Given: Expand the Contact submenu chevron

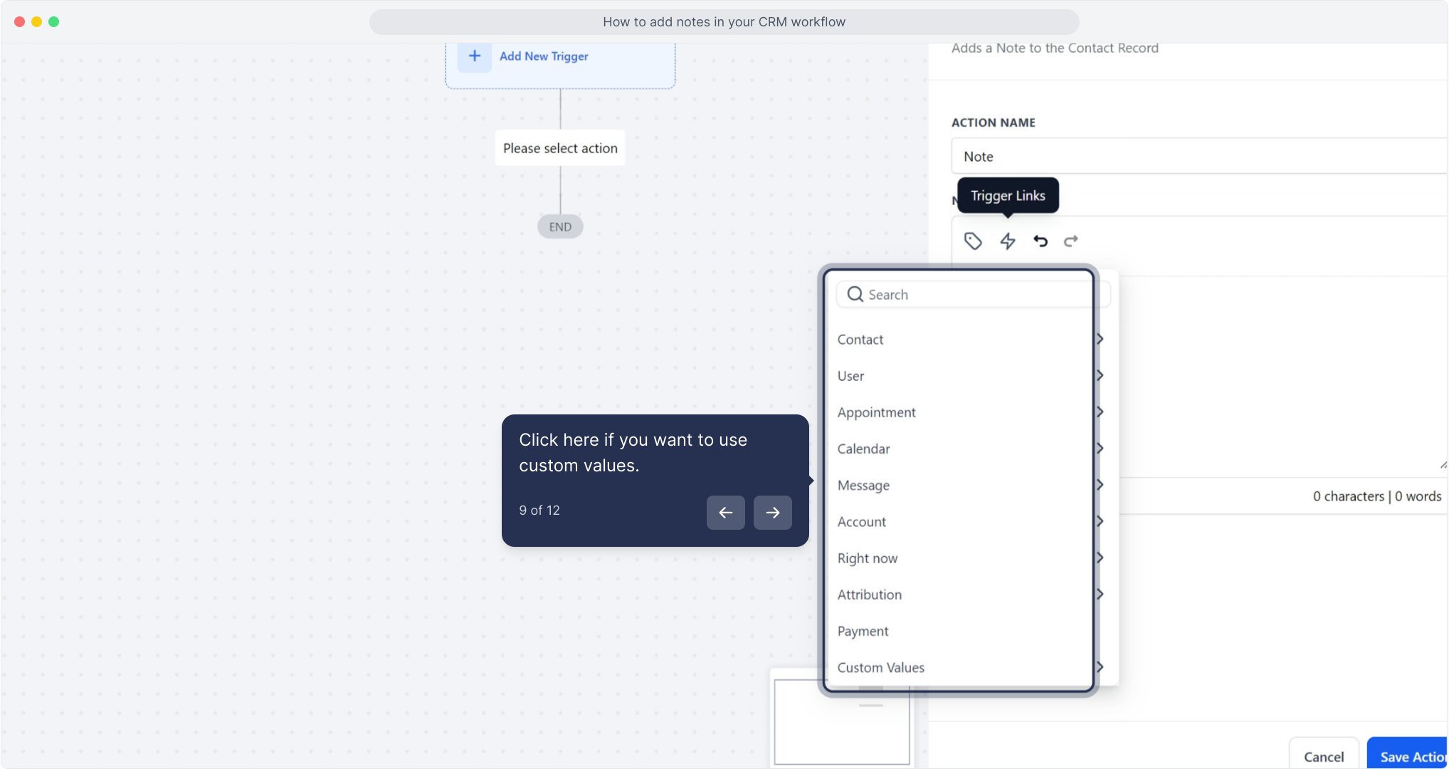Looking at the screenshot, I should (x=1100, y=339).
